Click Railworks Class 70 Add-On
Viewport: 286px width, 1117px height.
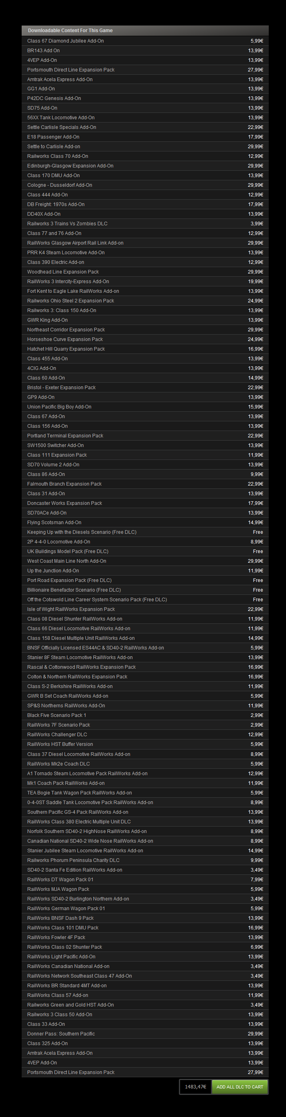pos(145,156)
